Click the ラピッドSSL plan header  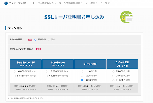point(90,64)
